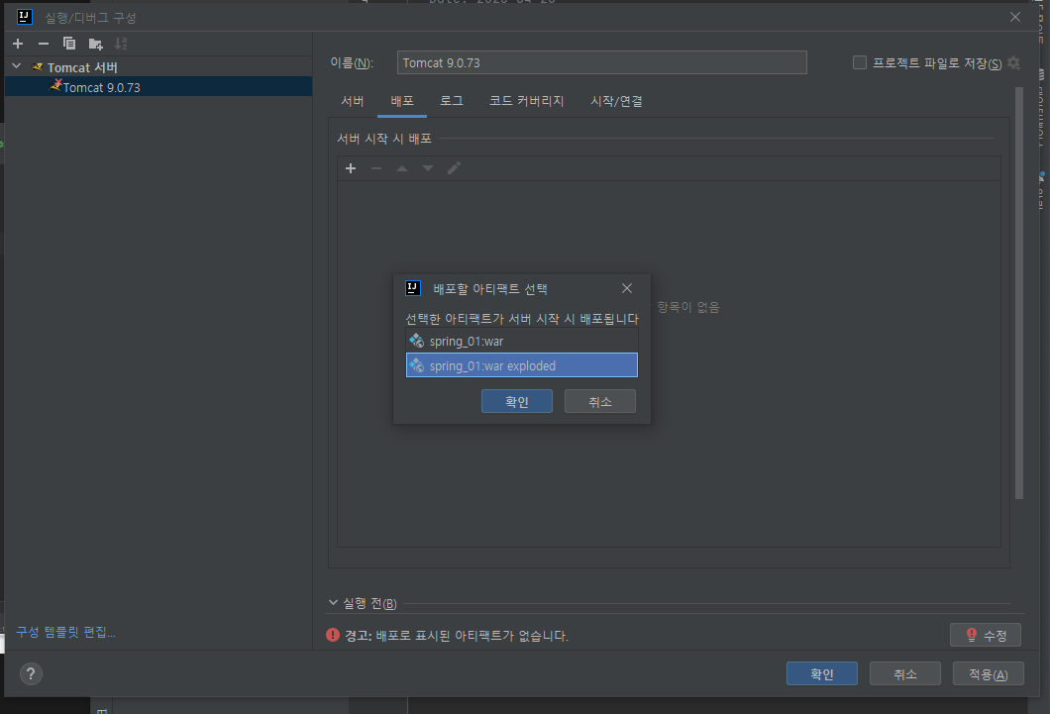Collapse the Tomcat 서버 tree node

click(x=17, y=66)
